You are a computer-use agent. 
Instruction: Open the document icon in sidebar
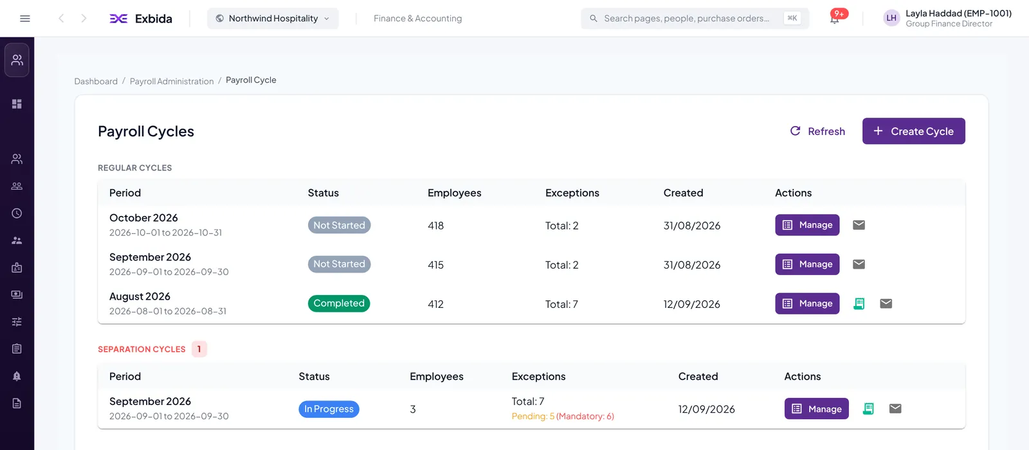click(17, 403)
